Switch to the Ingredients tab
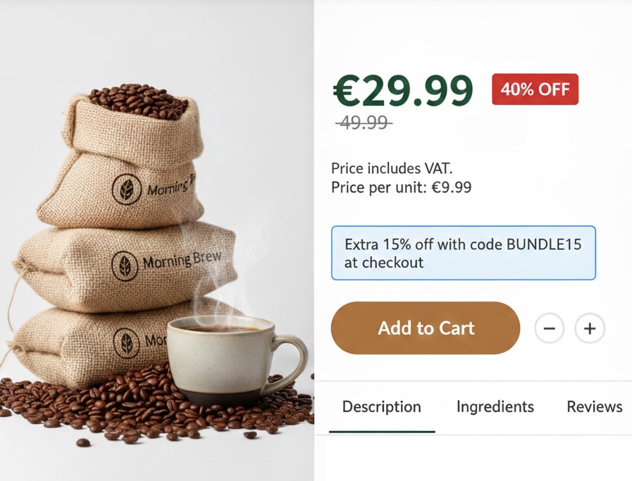 click(x=495, y=407)
